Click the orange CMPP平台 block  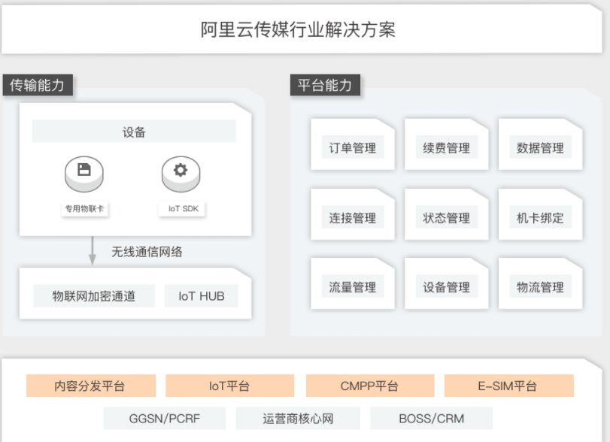370,386
